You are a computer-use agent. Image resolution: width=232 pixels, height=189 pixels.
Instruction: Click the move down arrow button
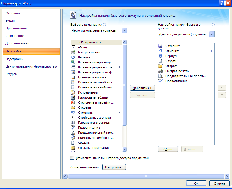(221, 95)
